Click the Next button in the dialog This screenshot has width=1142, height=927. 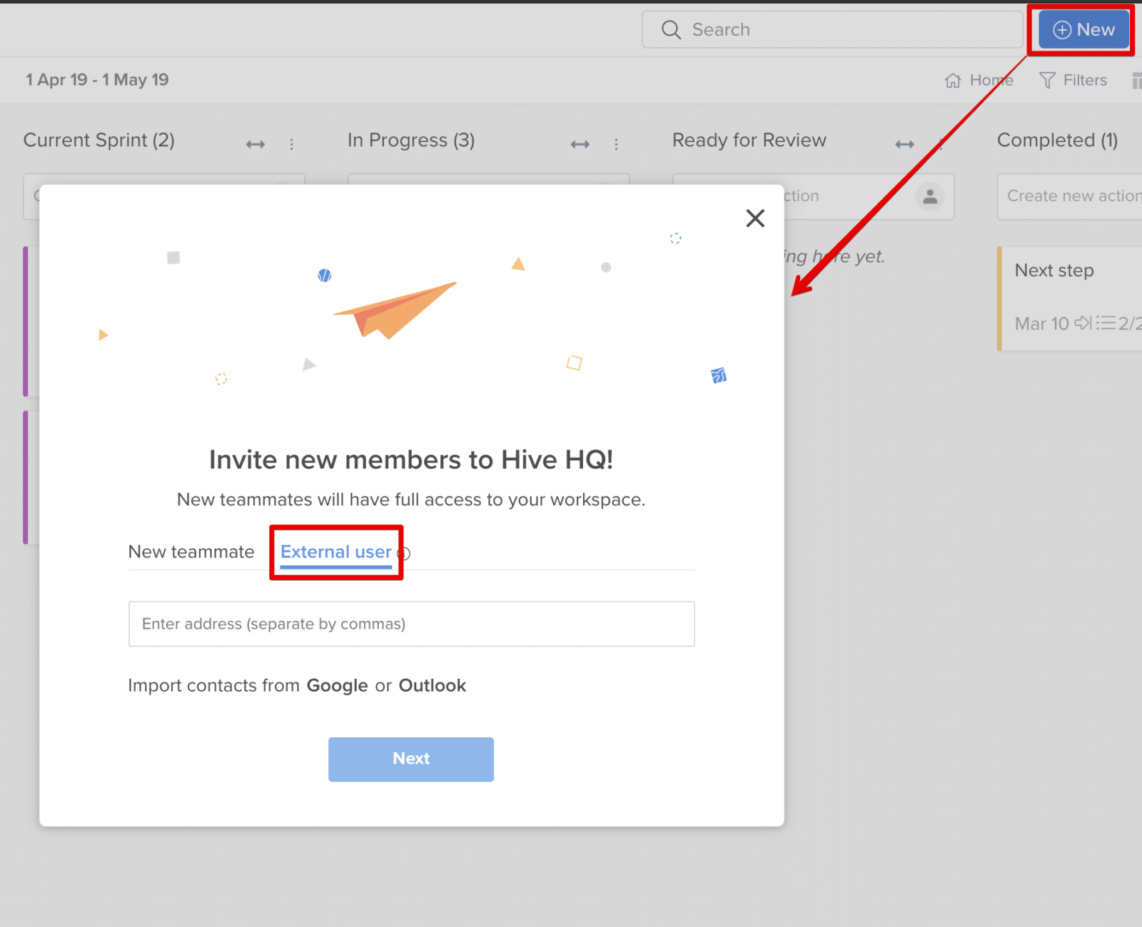(410, 759)
